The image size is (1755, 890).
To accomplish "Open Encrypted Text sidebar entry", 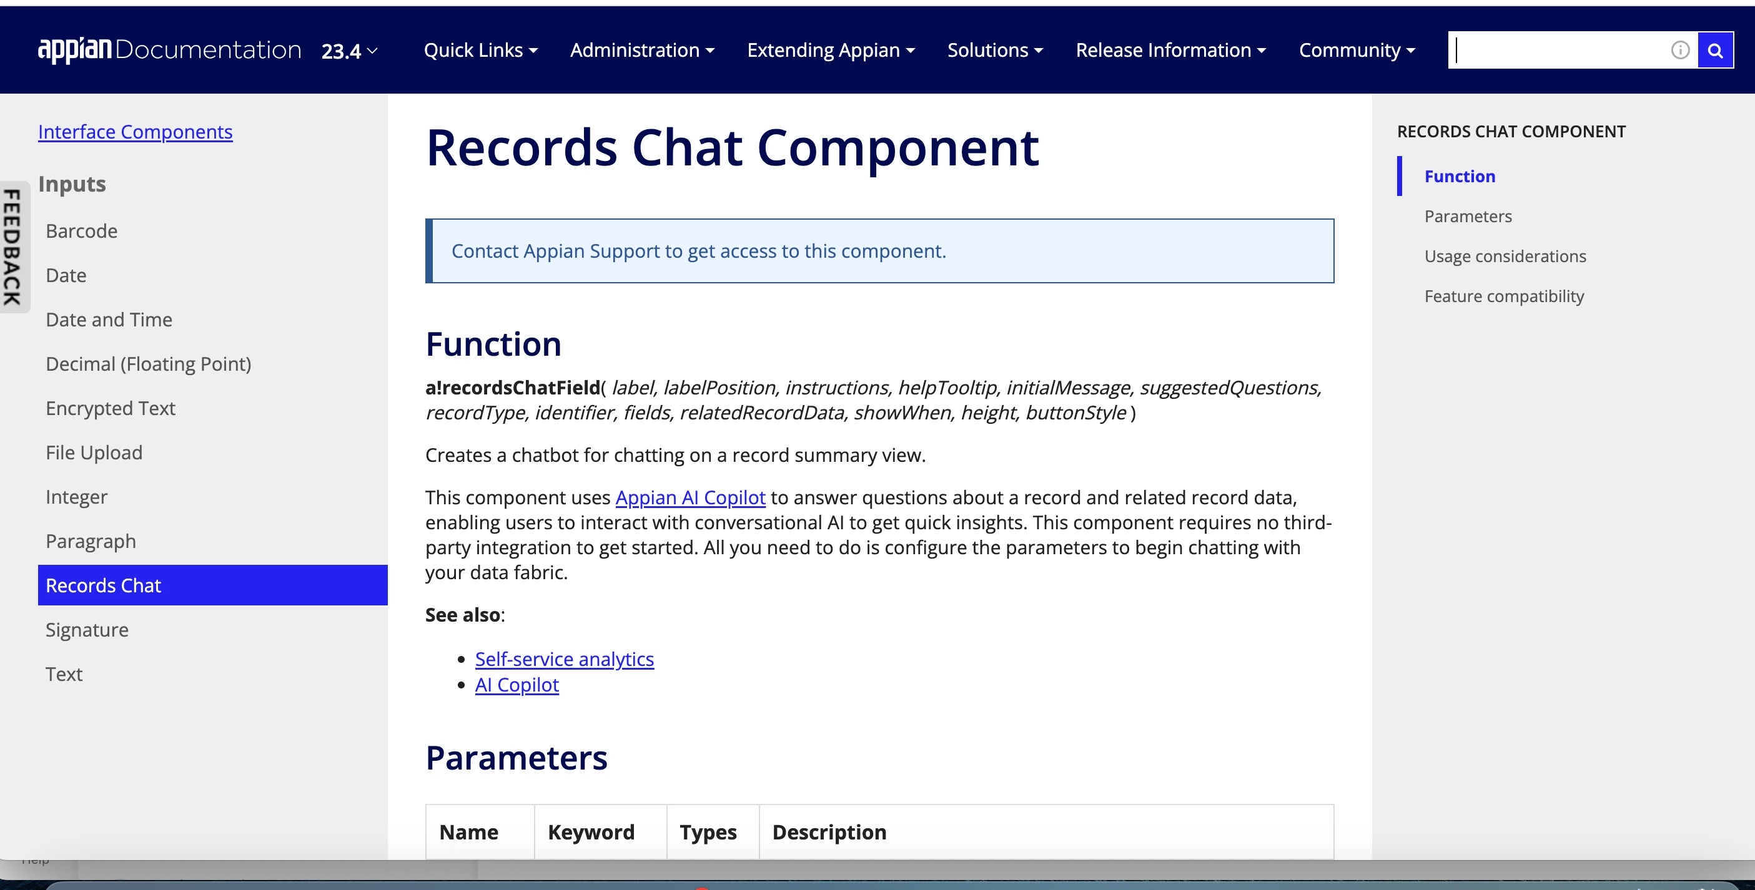I will click(111, 408).
